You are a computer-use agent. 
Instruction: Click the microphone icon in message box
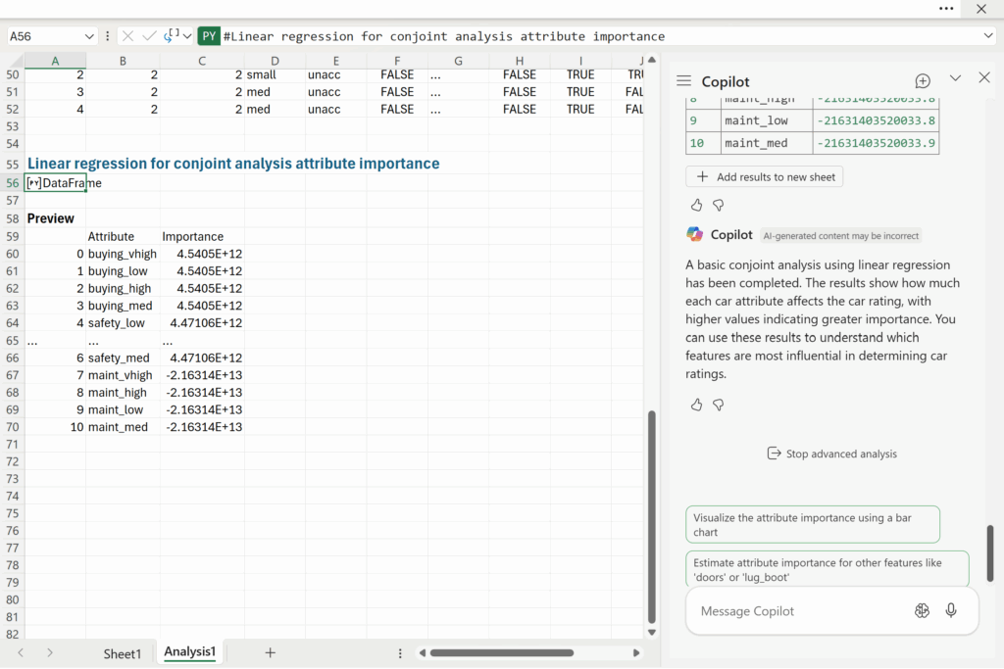(x=950, y=610)
